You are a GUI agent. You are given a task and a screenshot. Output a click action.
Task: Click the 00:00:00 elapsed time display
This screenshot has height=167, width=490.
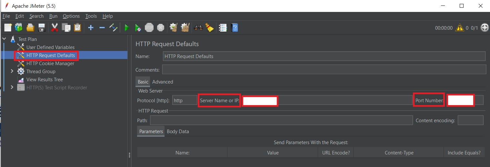coord(444,28)
